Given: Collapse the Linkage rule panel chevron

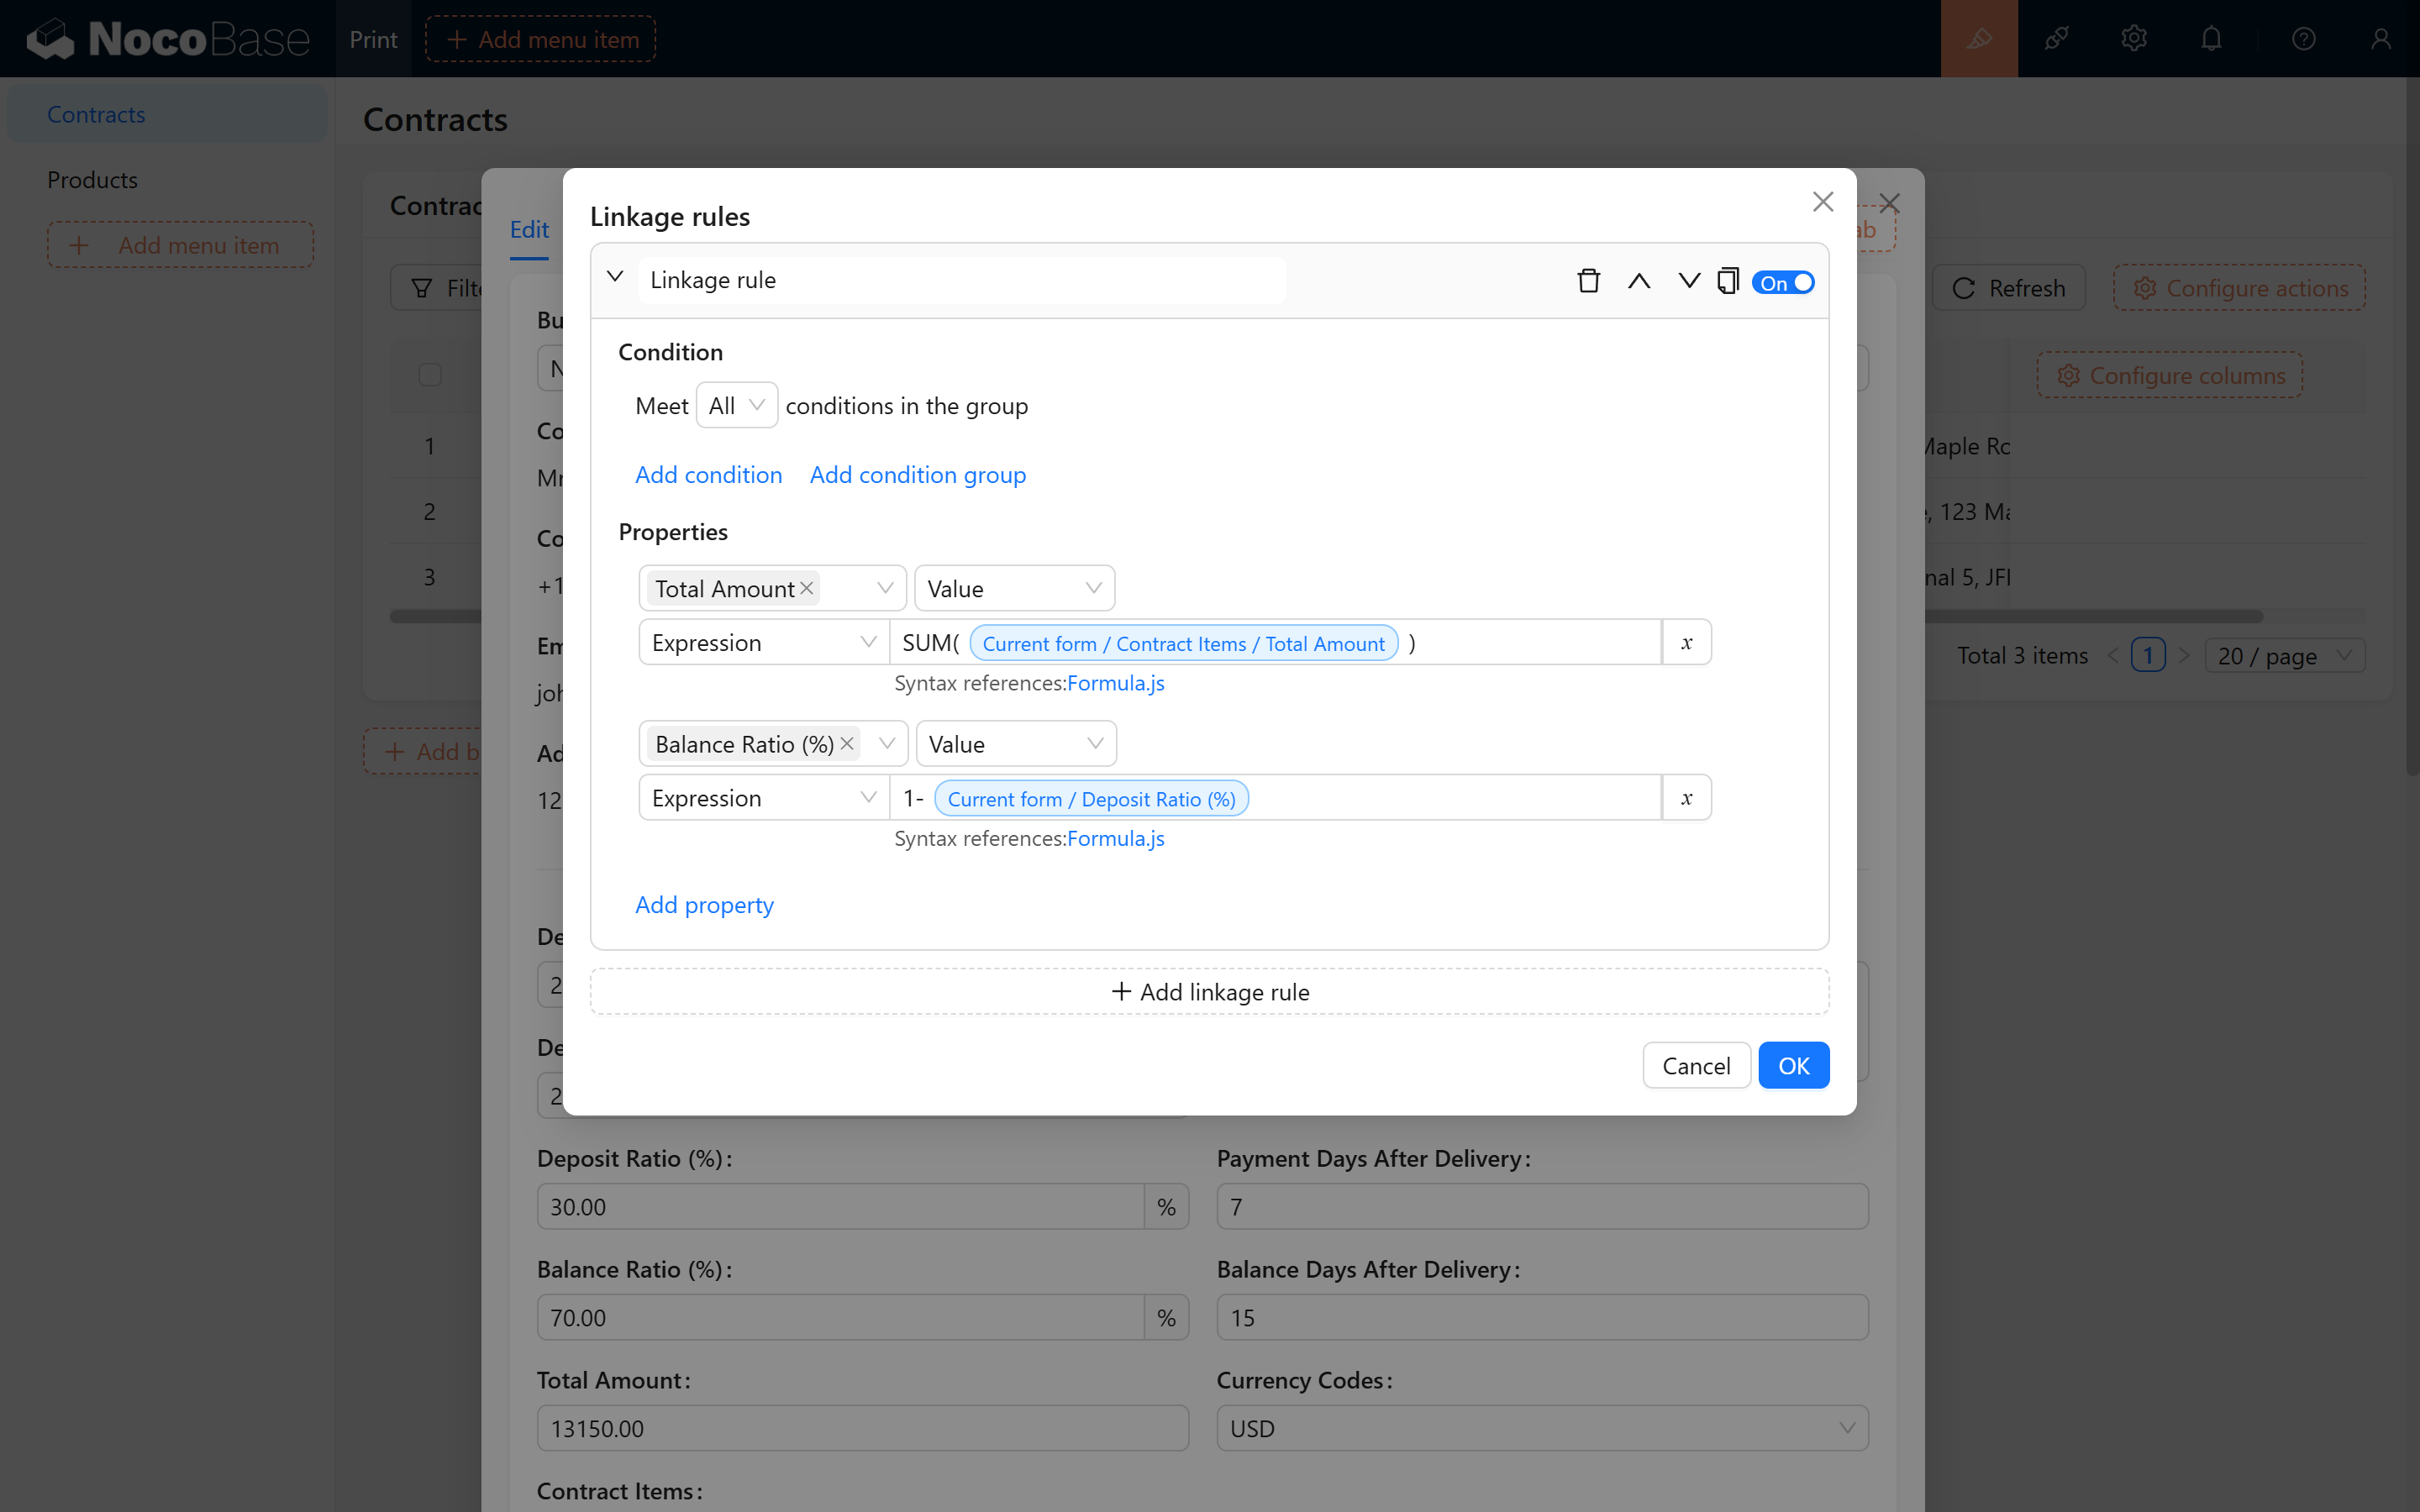Looking at the screenshot, I should click(x=615, y=277).
